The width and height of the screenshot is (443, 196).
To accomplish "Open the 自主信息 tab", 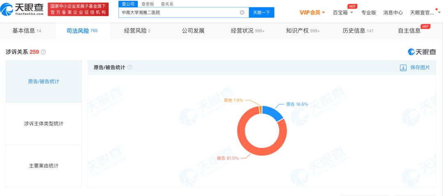I will tap(409, 31).
